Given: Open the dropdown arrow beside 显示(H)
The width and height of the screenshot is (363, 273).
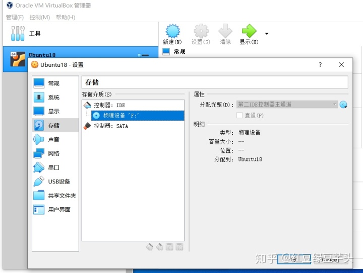Looking at the screenshot, I should tap(267, 34).
